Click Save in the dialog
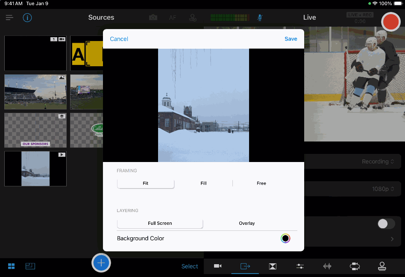The width and height of the screenshot is (405, 277). (291, 39)
